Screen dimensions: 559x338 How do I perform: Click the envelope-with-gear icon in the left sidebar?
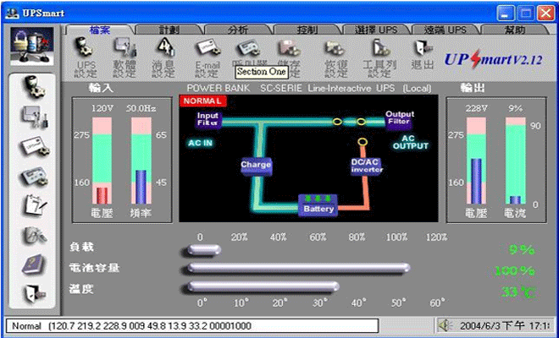tap(33, 146)
